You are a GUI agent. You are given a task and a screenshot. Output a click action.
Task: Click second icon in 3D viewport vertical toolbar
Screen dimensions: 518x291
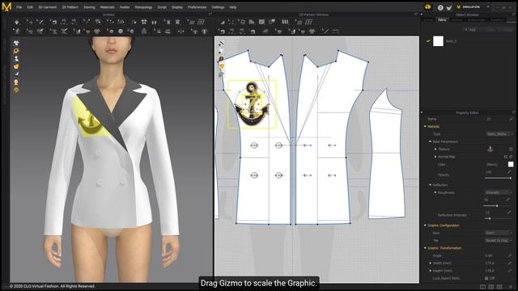coord(16,51)
